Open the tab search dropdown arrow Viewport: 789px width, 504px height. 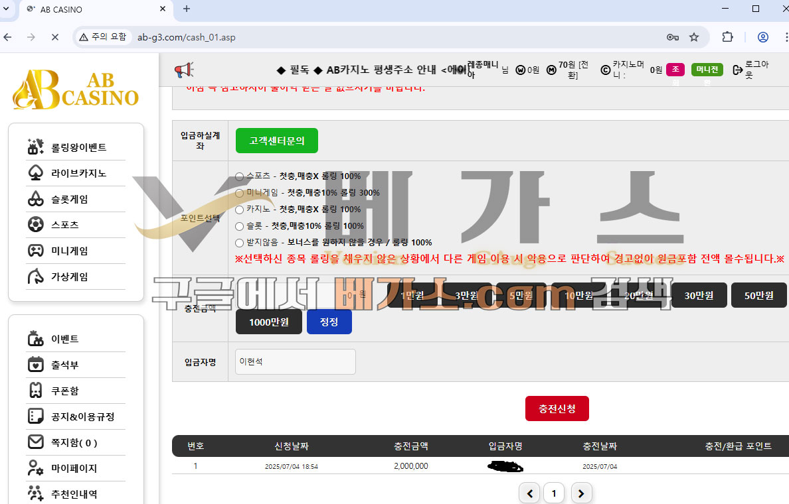[x=6, y=9]
